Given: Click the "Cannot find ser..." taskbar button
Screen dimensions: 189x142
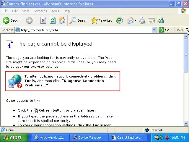Looking at the screenshot, I should click(127, 138).
